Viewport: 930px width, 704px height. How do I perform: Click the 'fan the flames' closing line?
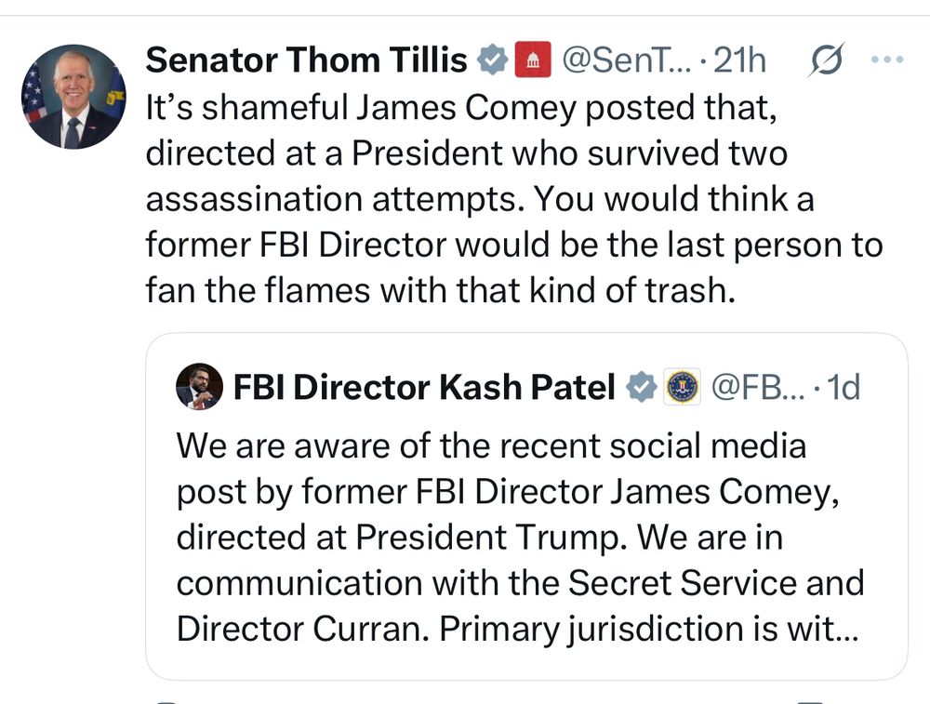tap(441, 290)
